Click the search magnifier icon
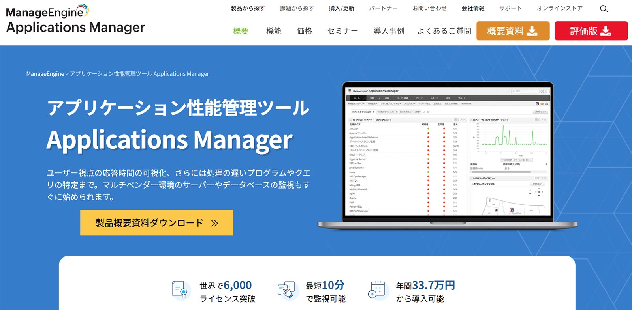This screenshot has height=310, width=632. (604, 9)
